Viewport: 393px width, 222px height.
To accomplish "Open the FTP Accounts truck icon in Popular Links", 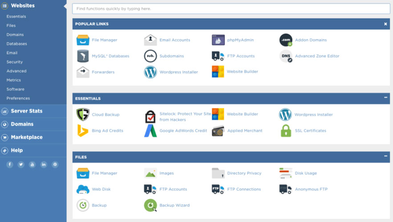I will 218,56.
